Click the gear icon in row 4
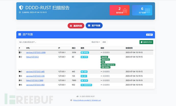Image resolution: width=176 pixels, height=106 pixels. click(20, 76)
